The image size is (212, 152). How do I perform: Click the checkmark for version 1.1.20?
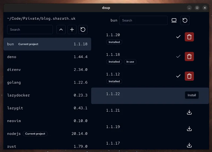[178, 37]
